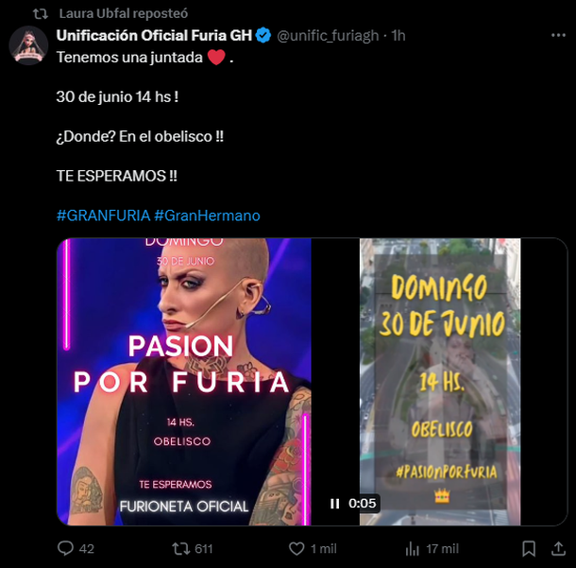Click the Unificación Oficial Furia GH name
Screen dimensions: 576x568
click(154, 36)
